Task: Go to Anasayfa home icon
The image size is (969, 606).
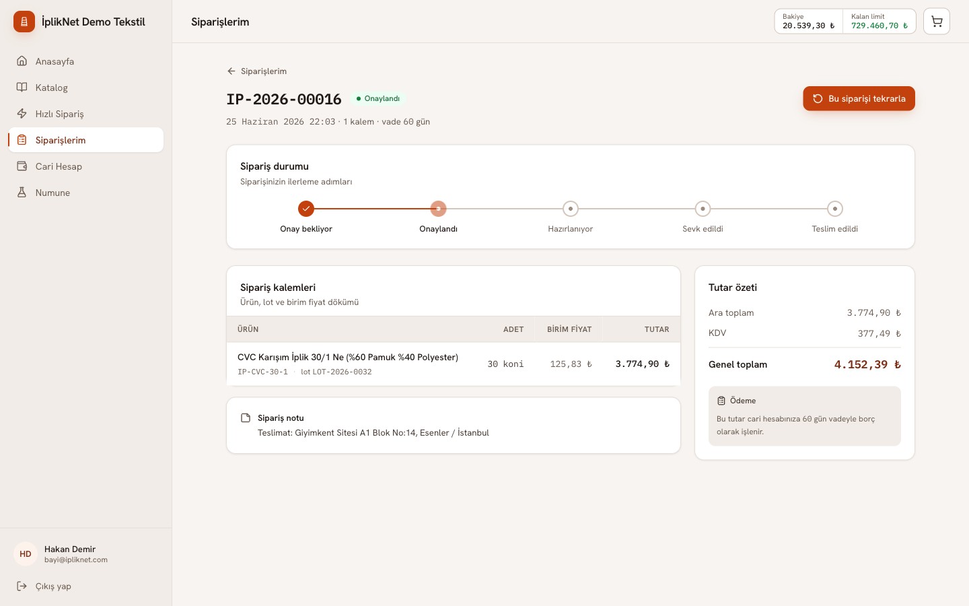Action: point(22,61)
